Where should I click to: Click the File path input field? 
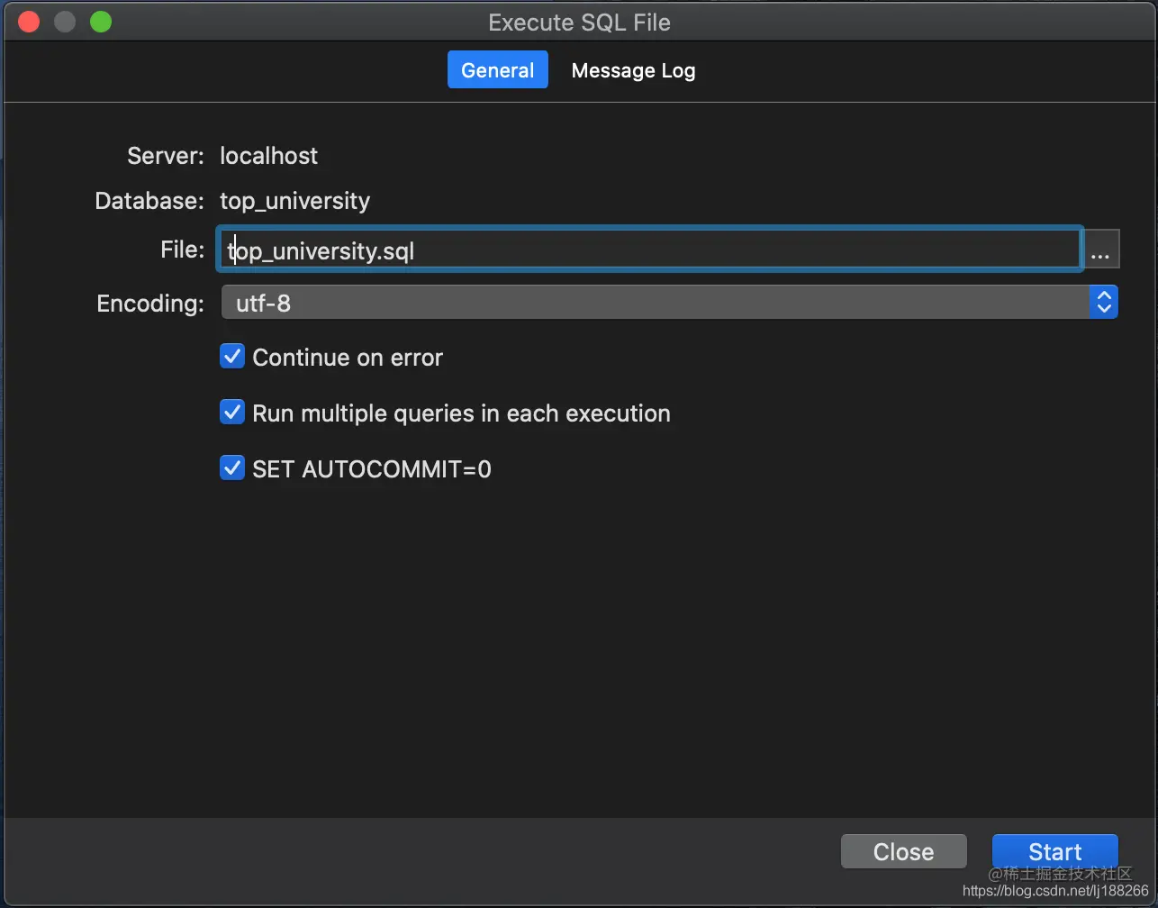coord(648,249)
